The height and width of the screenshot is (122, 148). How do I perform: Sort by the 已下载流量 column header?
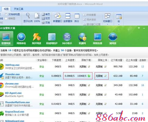[117, 60]
